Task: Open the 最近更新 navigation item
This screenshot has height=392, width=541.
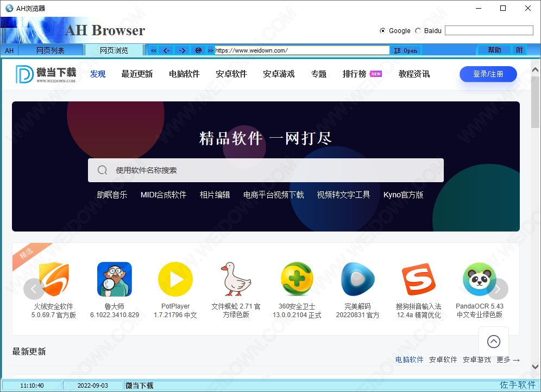Action: tap(137, 74)
